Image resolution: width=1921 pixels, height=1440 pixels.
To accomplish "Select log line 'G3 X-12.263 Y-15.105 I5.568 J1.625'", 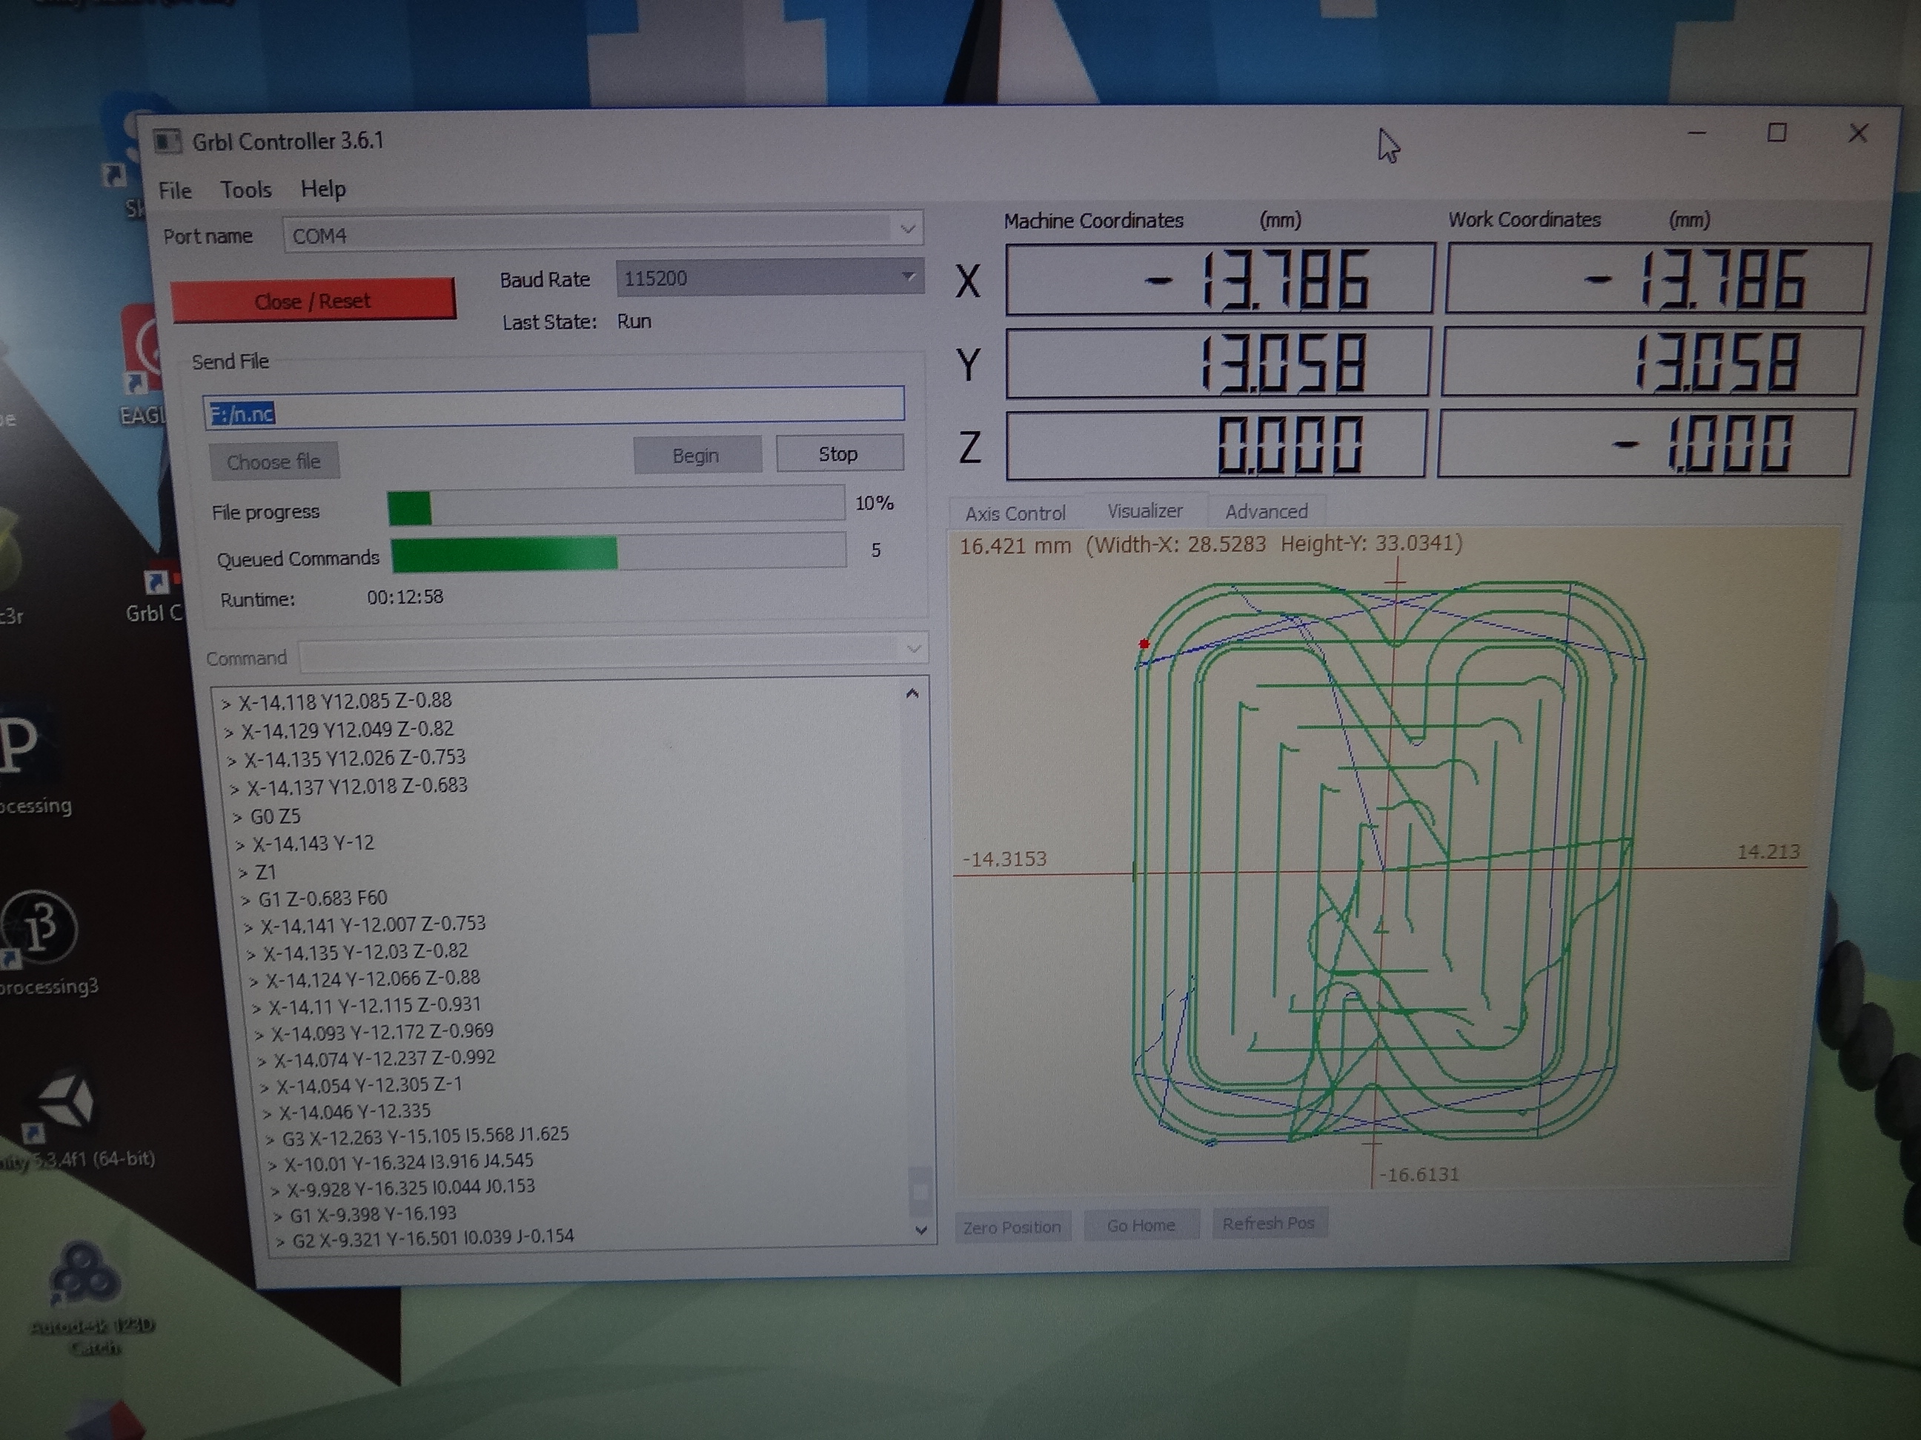I will [x=425, y=1136].
